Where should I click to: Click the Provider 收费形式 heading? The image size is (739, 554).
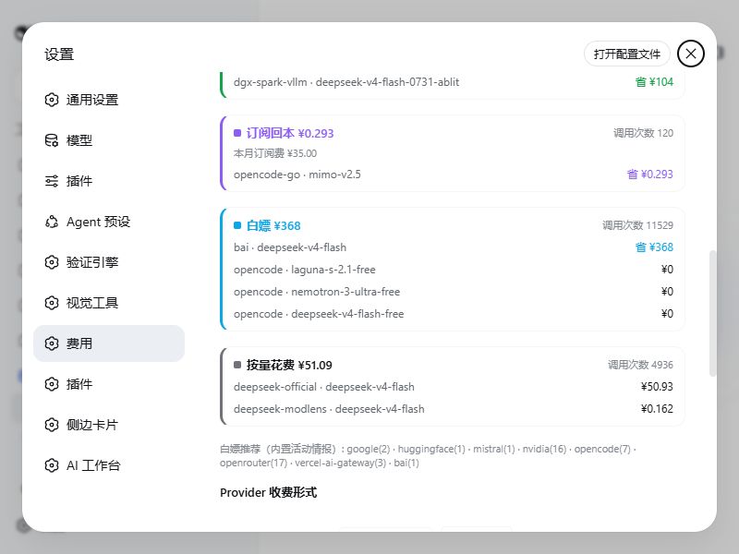[268, 493]
